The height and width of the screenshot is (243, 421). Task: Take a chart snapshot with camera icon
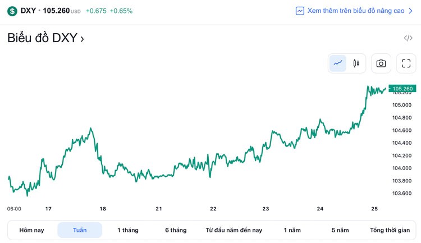point(381,63)
